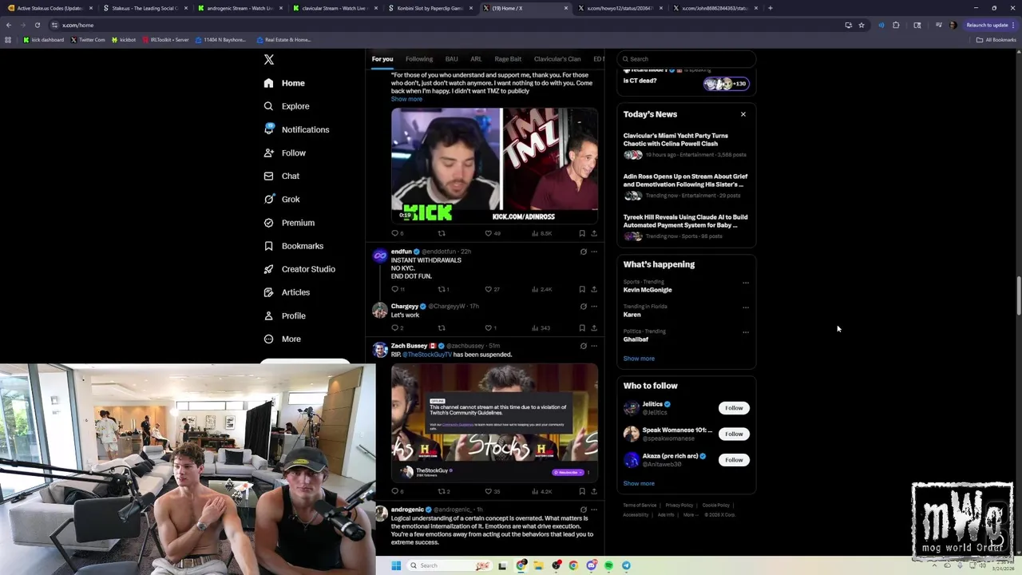Close the Today's News panel
This screenshot has width=1022, height=575.
(743, 114)
